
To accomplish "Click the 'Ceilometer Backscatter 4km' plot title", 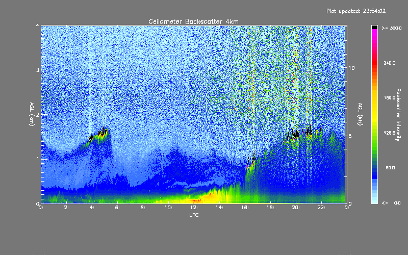I will pos(193,21).
